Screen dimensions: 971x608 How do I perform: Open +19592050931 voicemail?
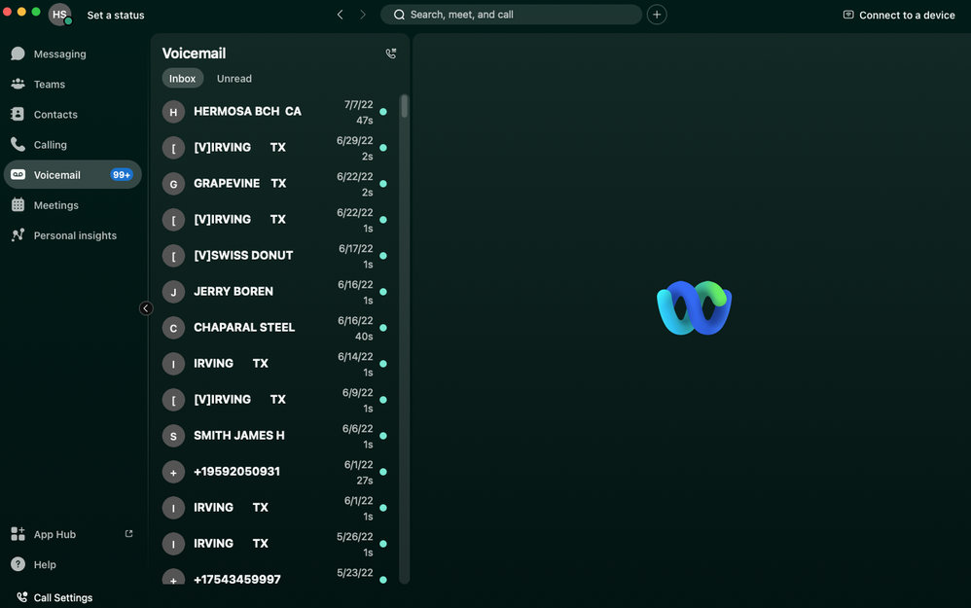[275, 472]
